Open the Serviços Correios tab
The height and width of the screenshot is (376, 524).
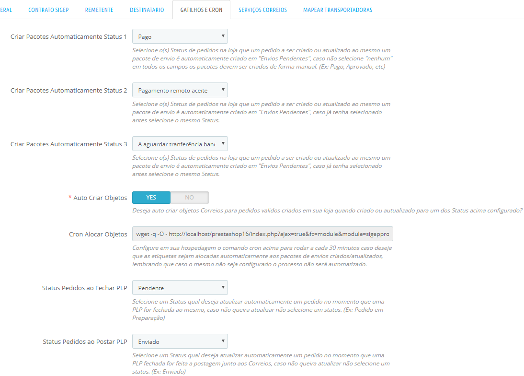click(x=262, y=10)
